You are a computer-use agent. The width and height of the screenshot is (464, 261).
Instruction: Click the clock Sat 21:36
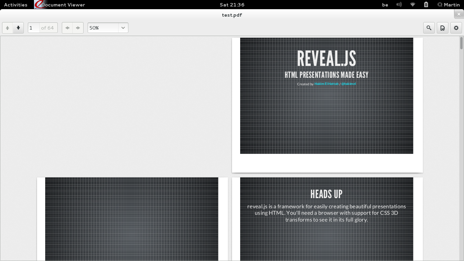pyautogui.click(x=232, y=5)
